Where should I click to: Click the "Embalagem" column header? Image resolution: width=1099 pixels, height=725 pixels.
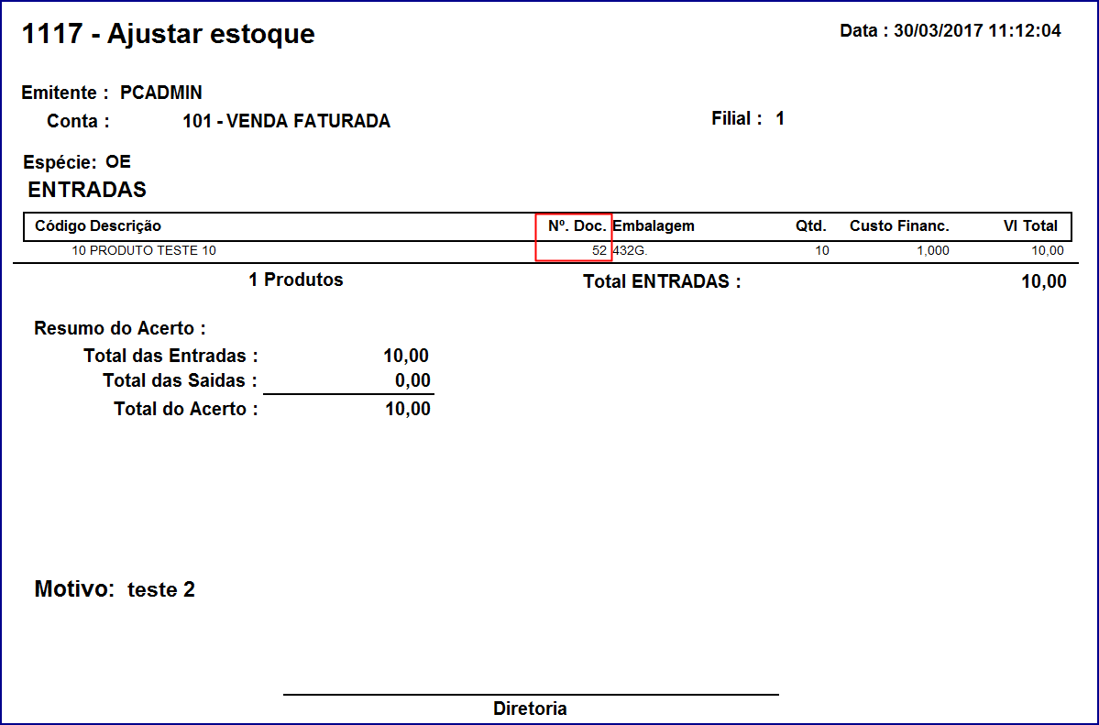[x=654, y=225]
